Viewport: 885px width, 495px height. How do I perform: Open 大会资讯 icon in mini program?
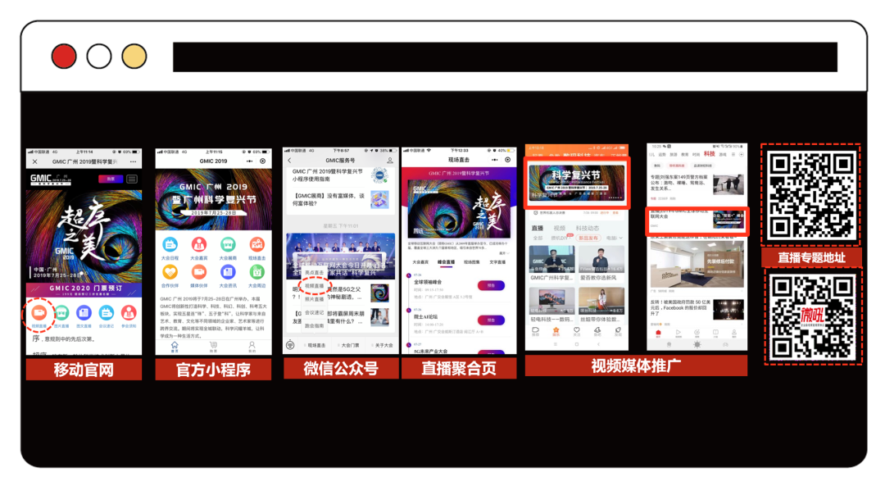[228, 272]
